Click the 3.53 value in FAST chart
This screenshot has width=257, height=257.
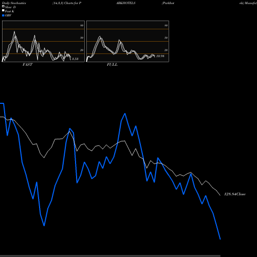point(75,59)
